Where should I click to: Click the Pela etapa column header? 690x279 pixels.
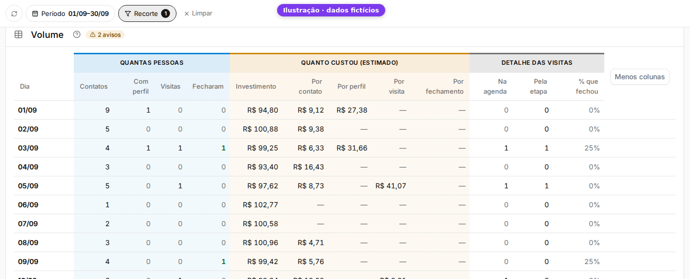click(x=538, y=86)
